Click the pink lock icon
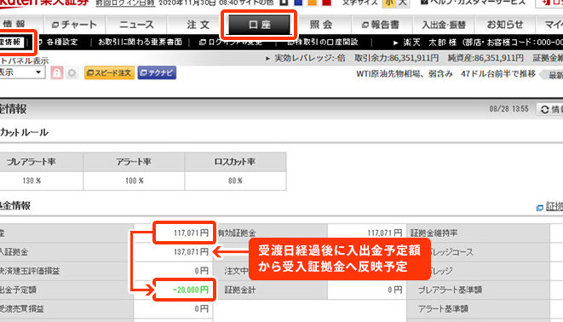563x322 pixels. [x=57, y=73]
